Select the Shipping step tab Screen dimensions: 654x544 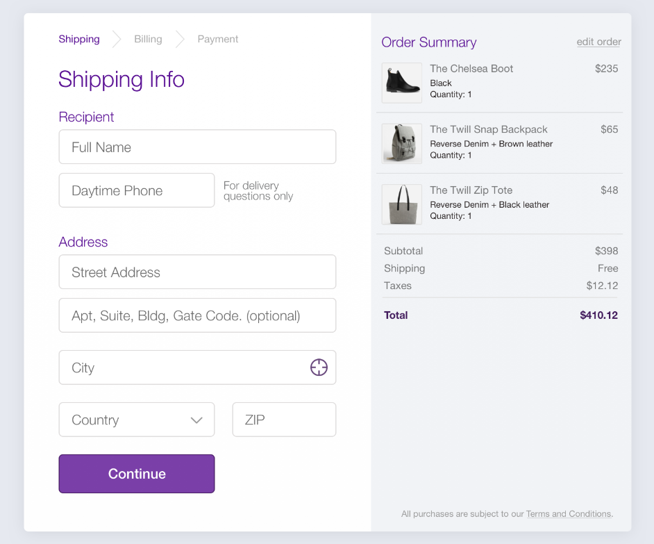point(79,39)
